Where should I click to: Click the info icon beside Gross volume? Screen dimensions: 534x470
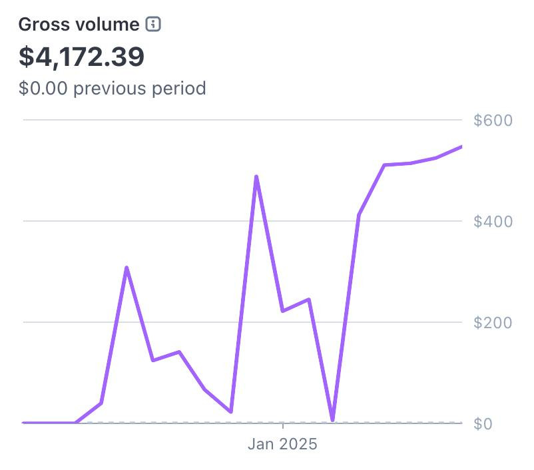(x=153, y=25)
